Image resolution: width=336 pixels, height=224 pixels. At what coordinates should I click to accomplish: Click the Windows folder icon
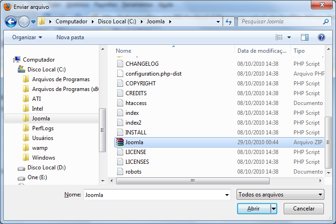click(26, 158)
